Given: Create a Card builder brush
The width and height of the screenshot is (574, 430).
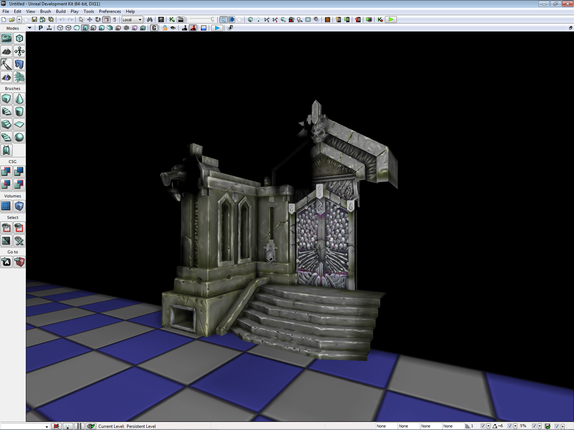Looking at the screenshot, I should point(6,150).
